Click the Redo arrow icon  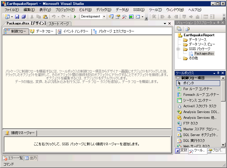(63, 17)
